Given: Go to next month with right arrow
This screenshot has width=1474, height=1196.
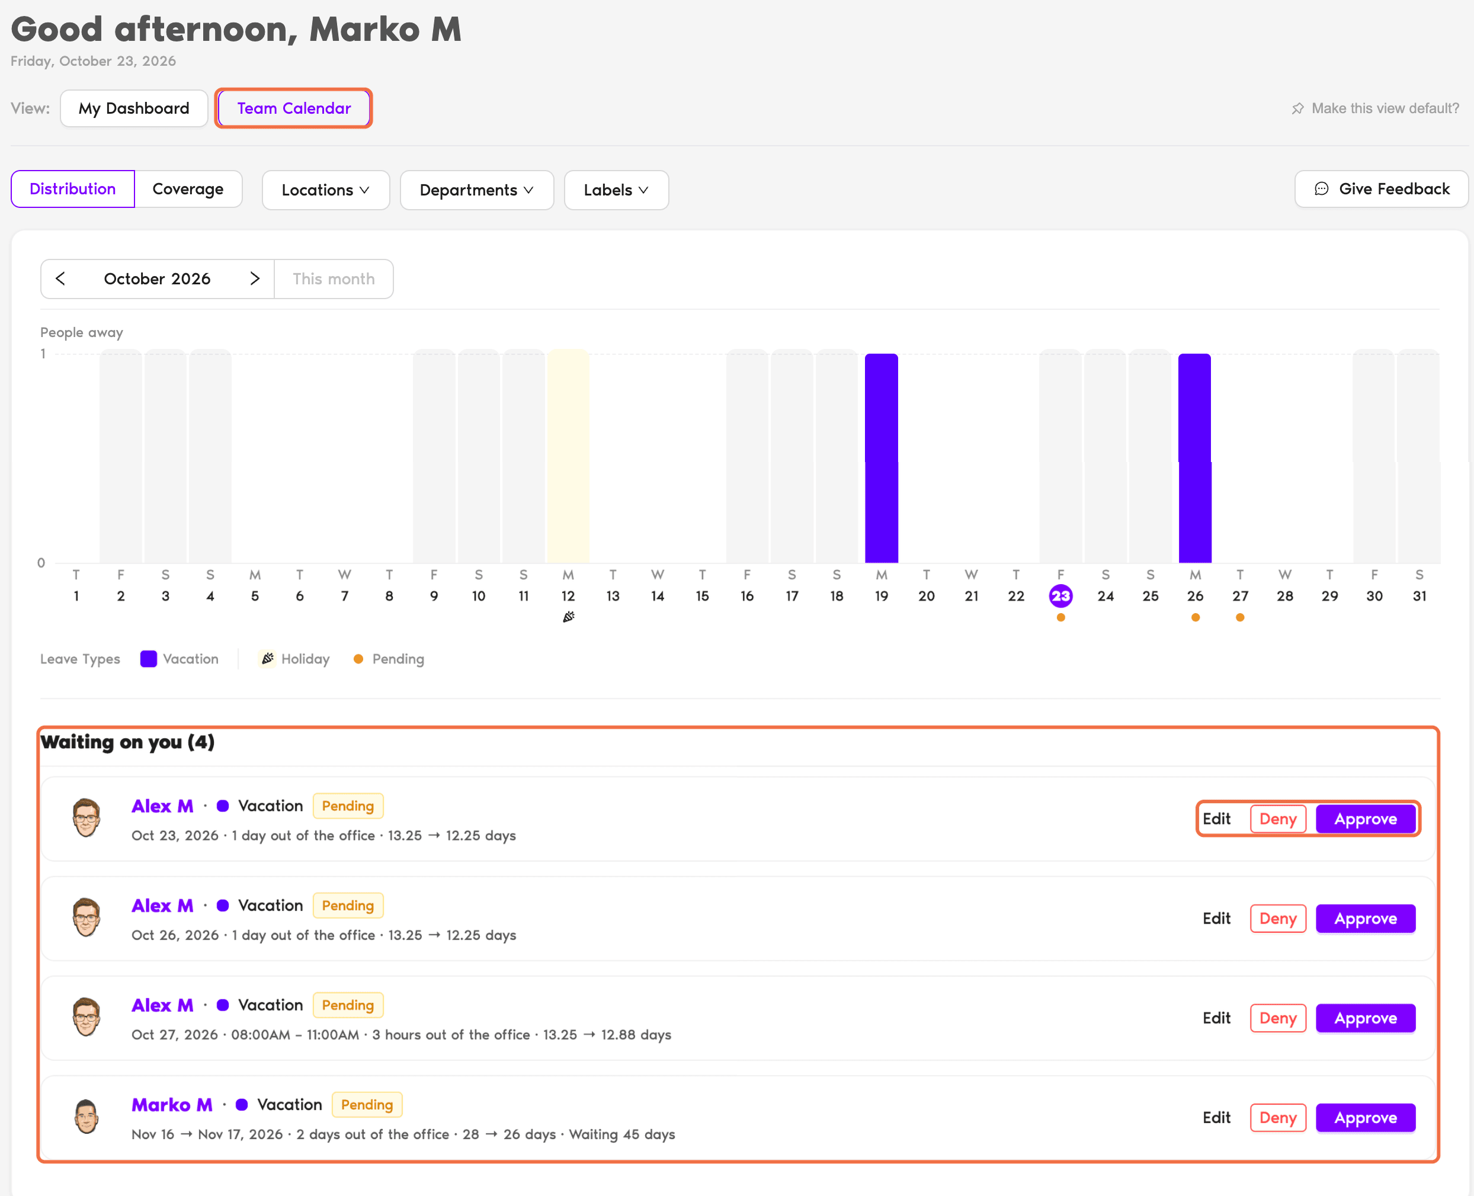Looking at the screenshot, I should click(x=254, y=278).
